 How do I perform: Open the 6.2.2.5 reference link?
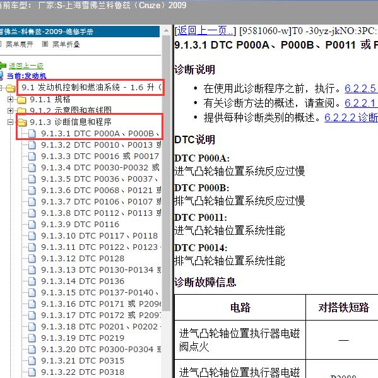click(x=361, y=88)
